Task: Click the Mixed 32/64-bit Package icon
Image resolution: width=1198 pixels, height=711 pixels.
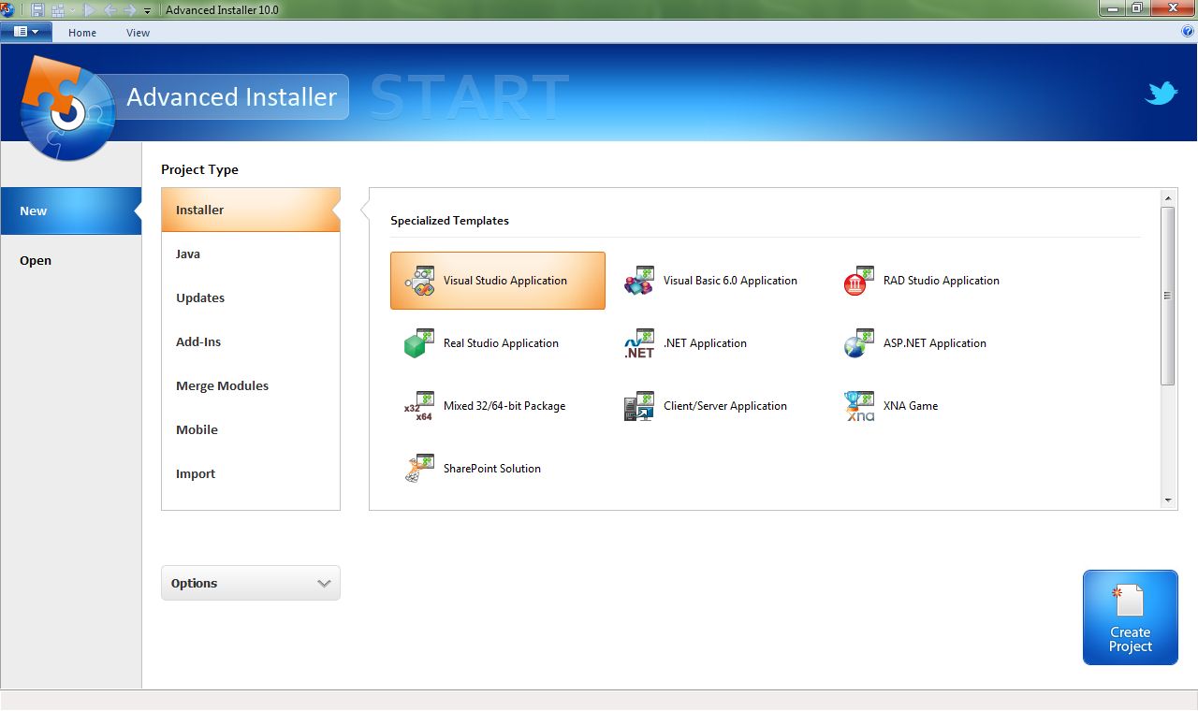Action: tap(419, 406)
